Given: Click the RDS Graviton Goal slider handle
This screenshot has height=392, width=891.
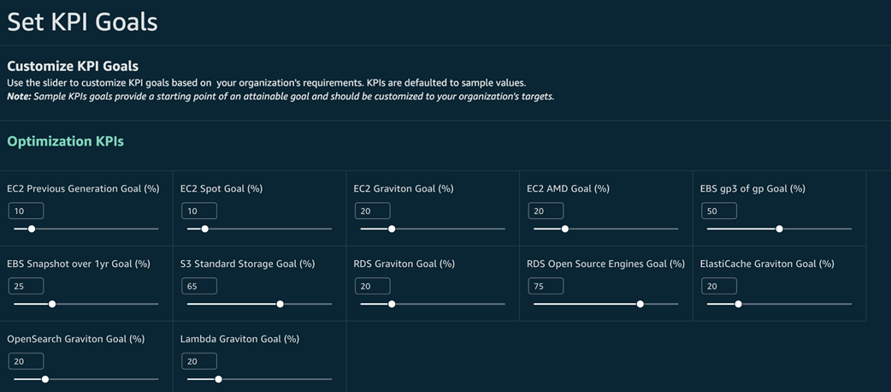Looking at the screenshot, I should 392,304.
